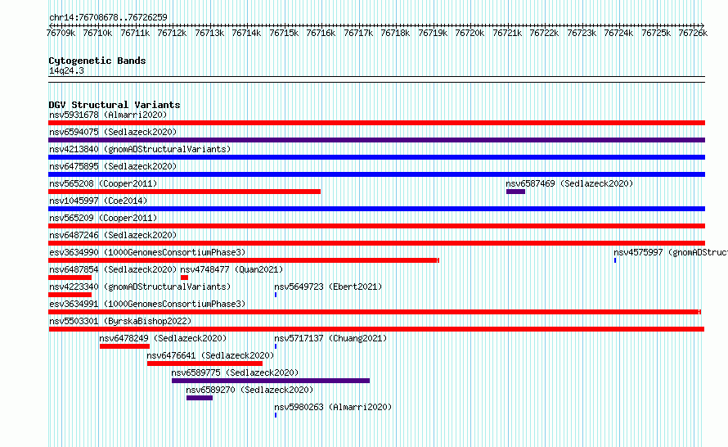The height and width of the screenshot is (447, 728).
Task: Click the tiny blue mark under nsv4575997
Action: click(615, 260)
